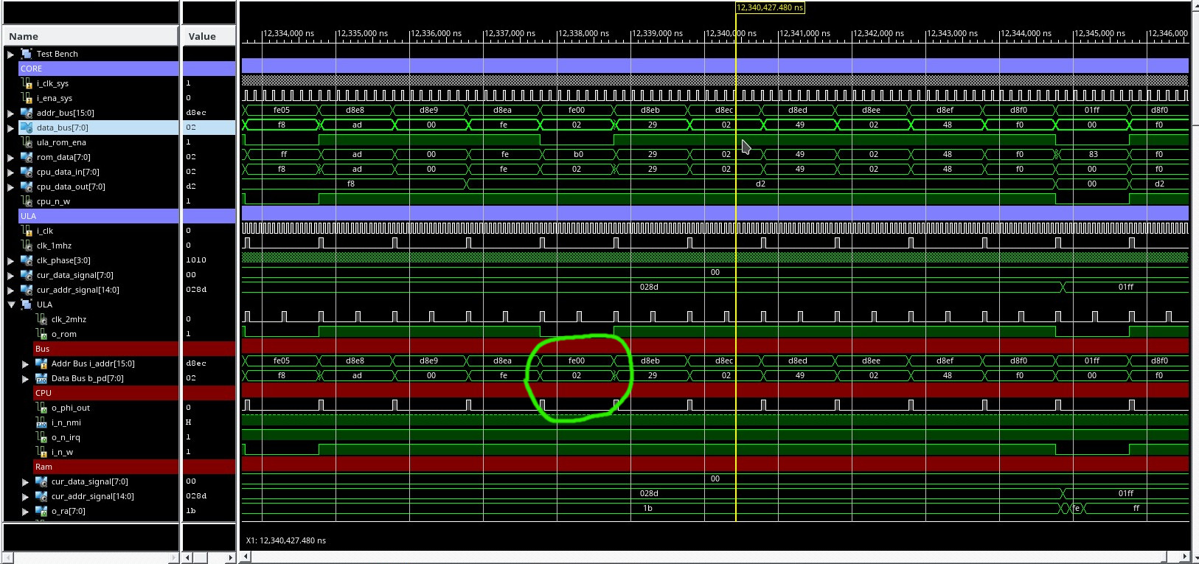The width and height of the screenshot is (1199, 564).
Task: Expand rom_data[7:0] bus
Action: pyautogui.click(x=10, y=157)
